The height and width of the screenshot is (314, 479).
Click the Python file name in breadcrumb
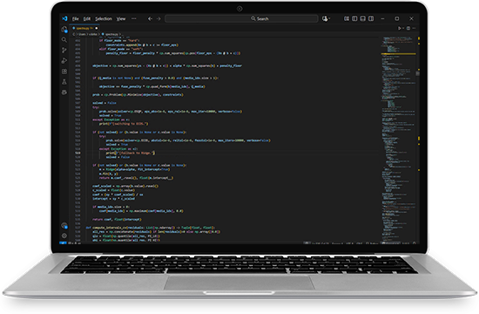click(x=111, y=34)
